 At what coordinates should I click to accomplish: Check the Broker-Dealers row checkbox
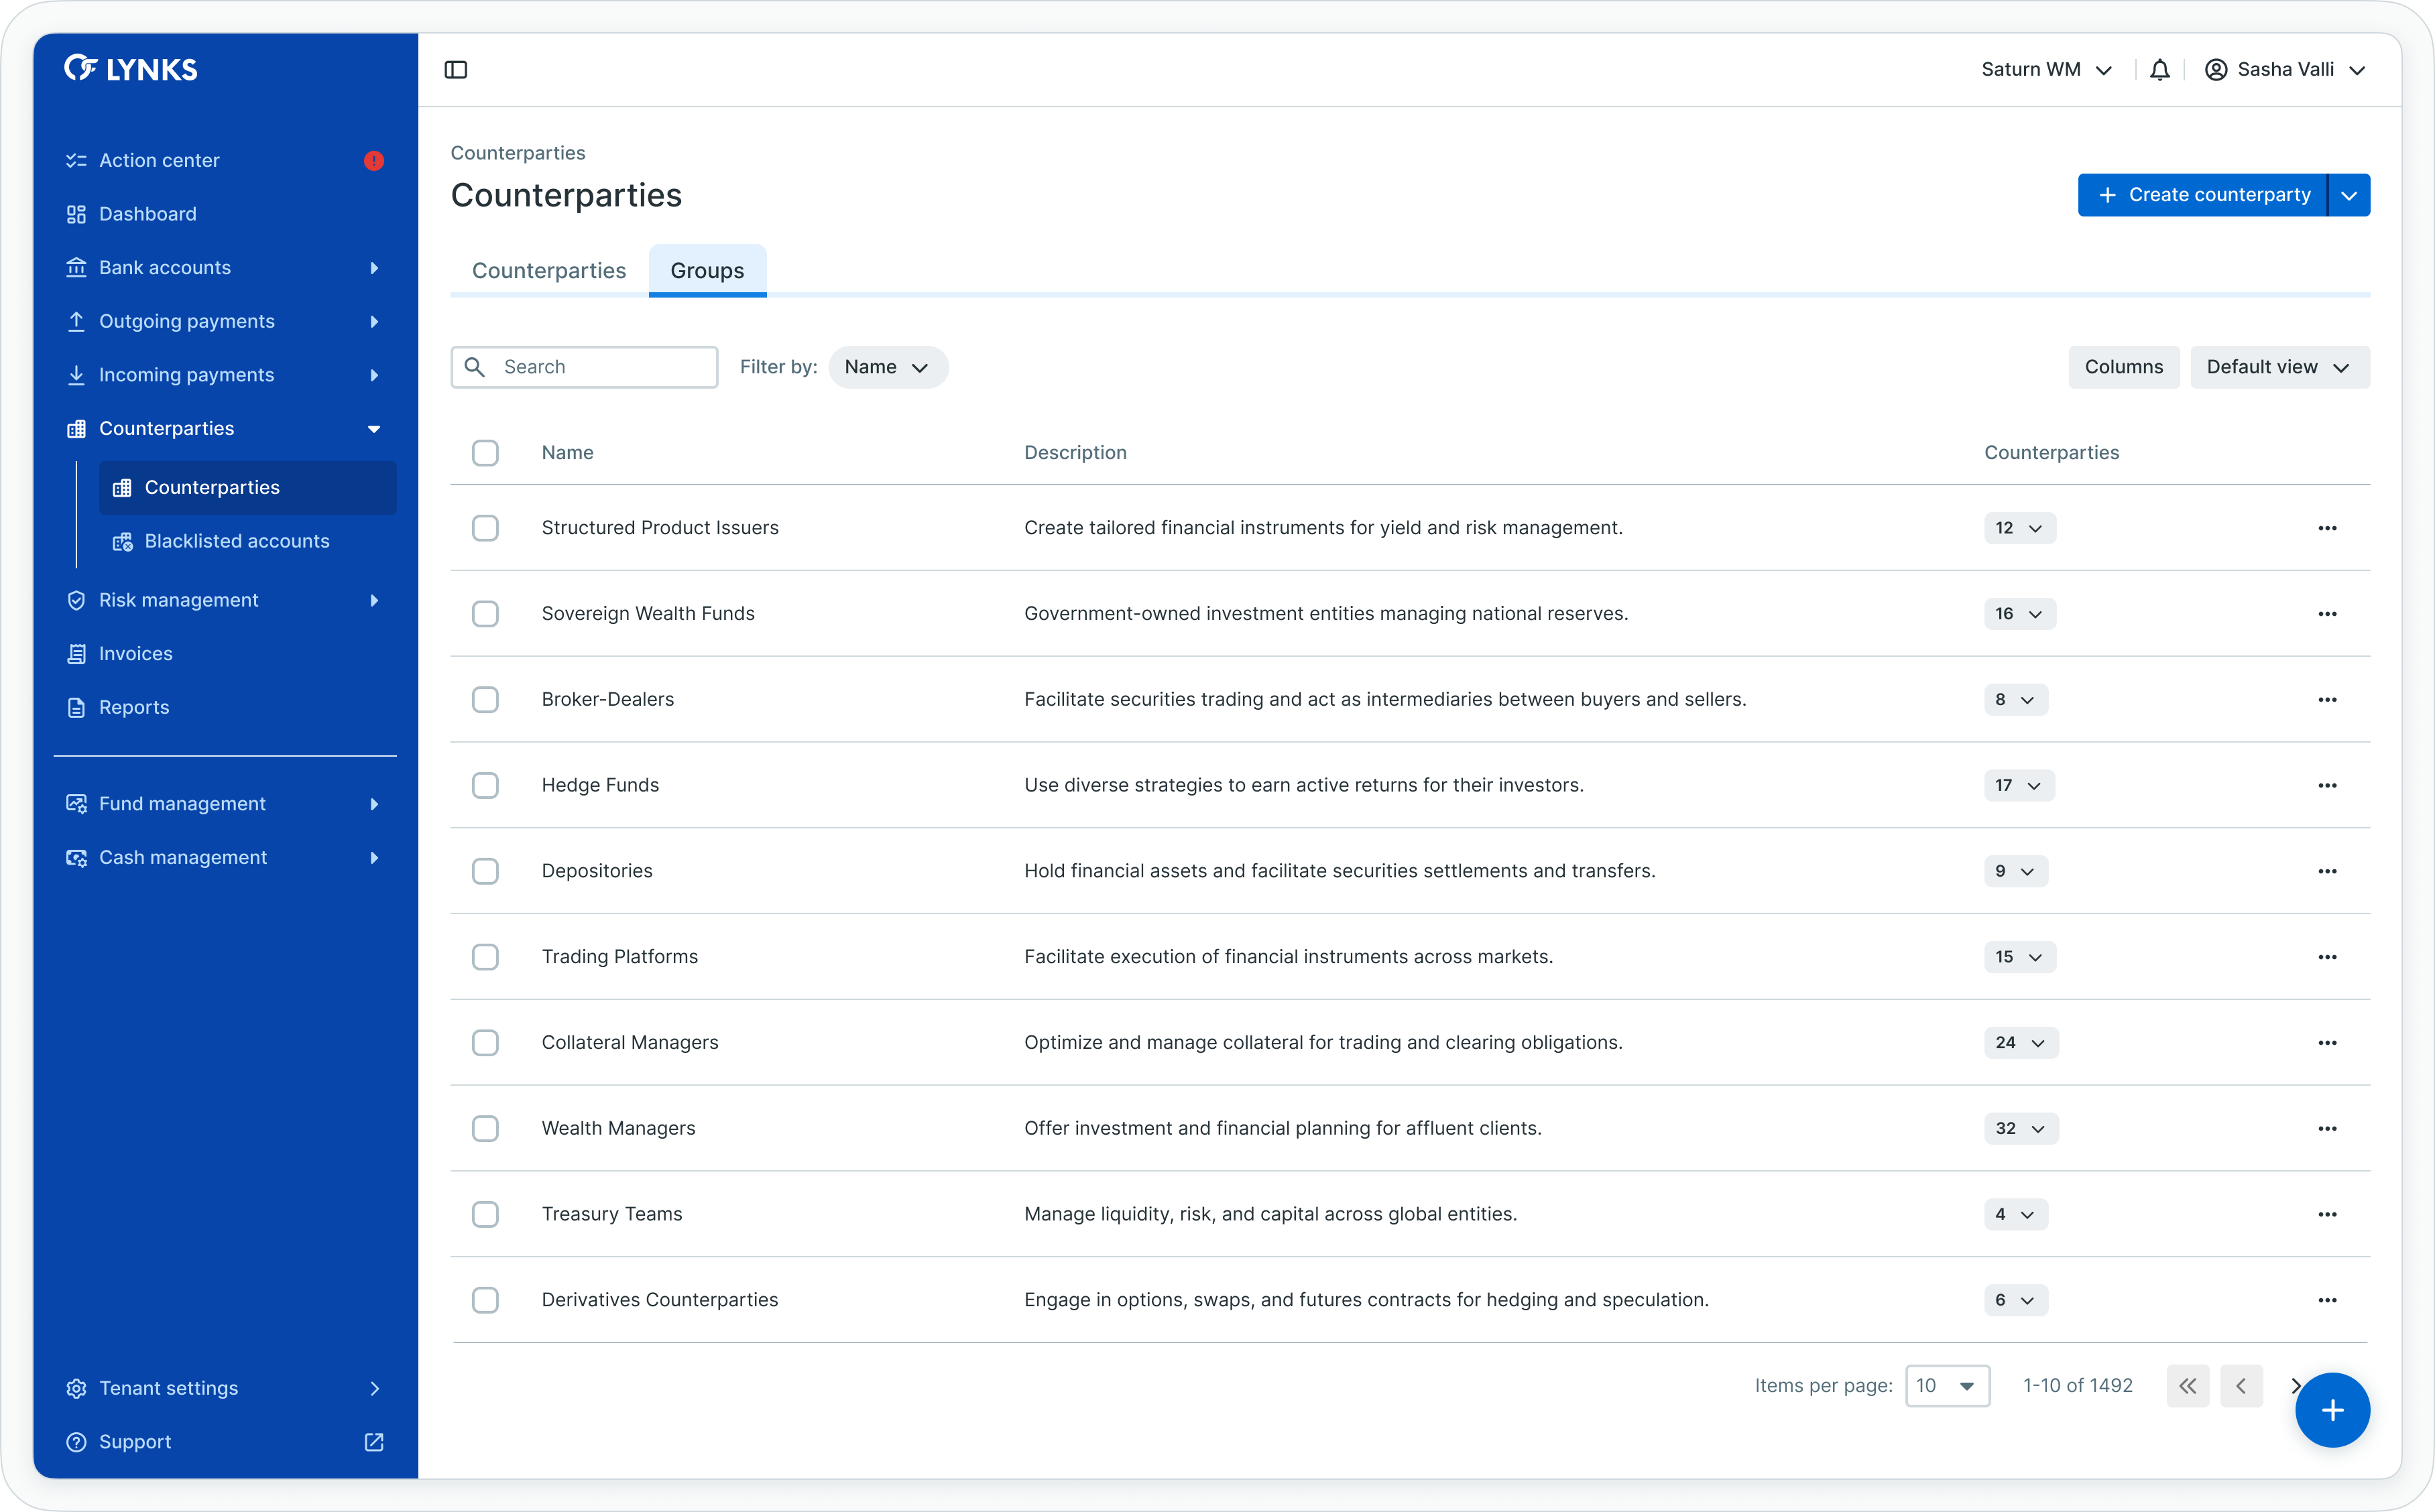tap(485, 700)
